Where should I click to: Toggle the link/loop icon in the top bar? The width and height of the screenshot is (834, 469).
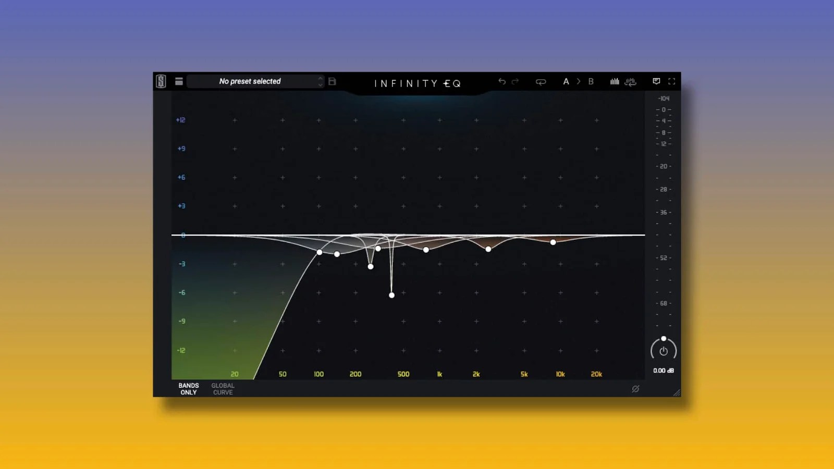541,82
